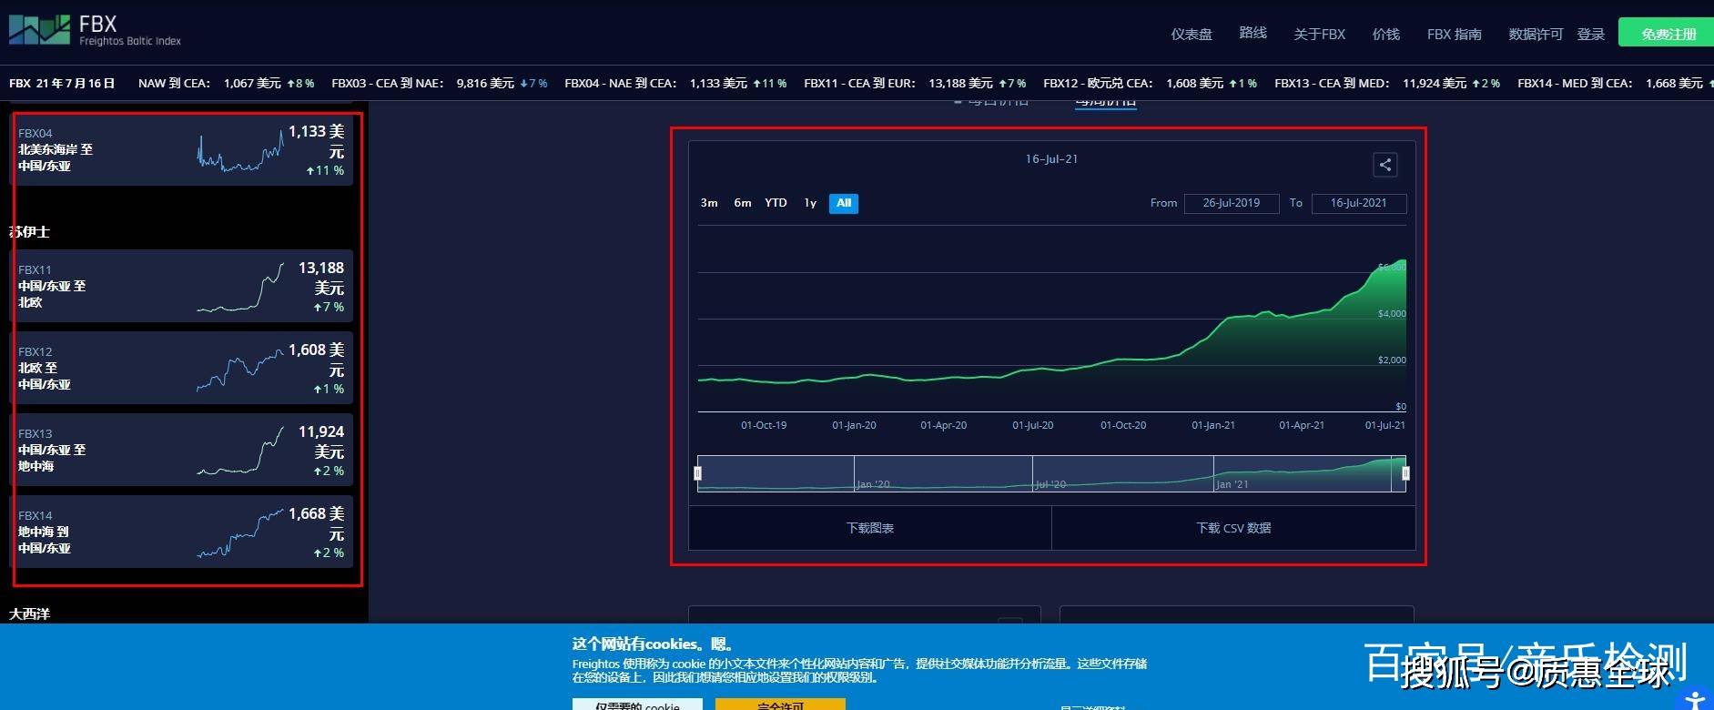Select the All range button
Image resolution: width=1714 pixels, height=710 pixels.
(x=844, y=203)
